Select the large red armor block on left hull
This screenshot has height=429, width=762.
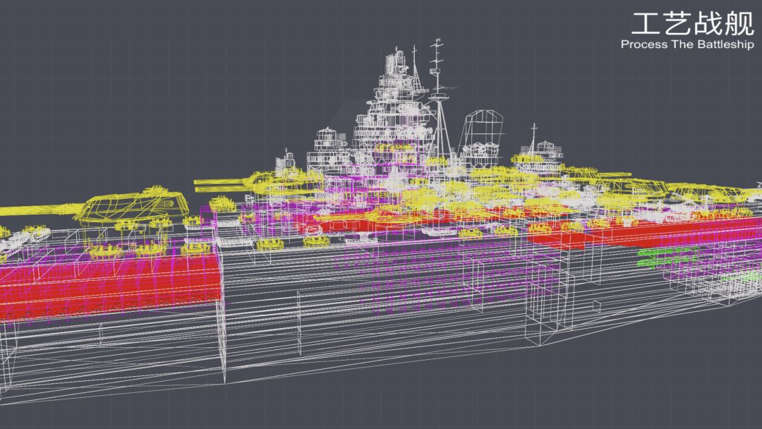click(x=109, y=285)
